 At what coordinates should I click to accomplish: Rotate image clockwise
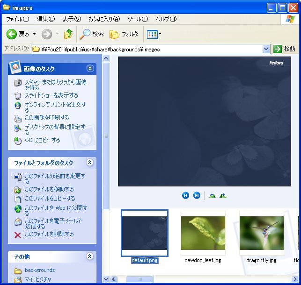[212, 196]
